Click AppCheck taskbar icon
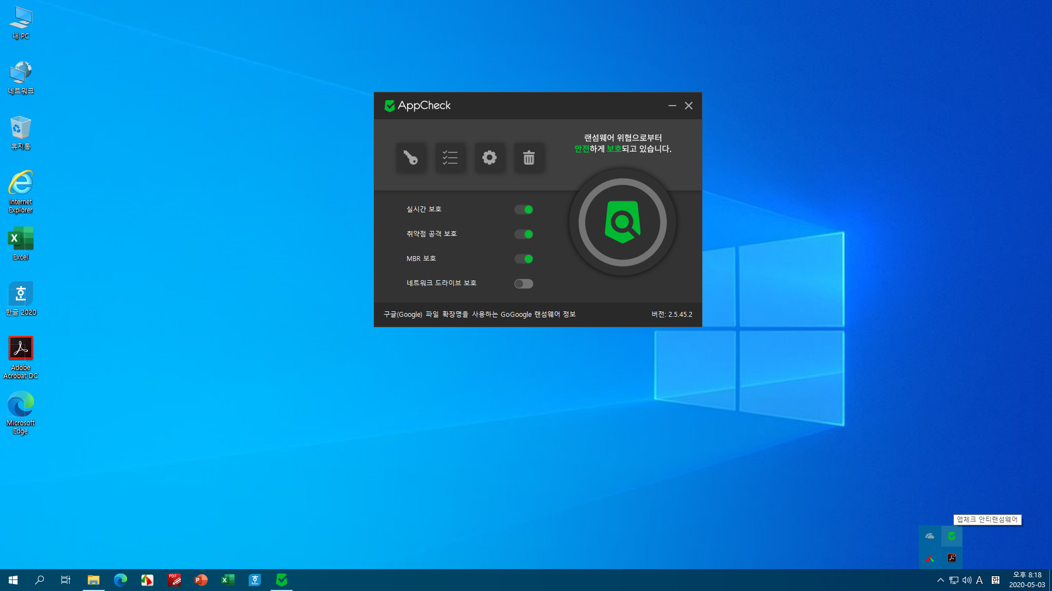The height and width of the screenshot is (591, 1052). tap(282, 580)
